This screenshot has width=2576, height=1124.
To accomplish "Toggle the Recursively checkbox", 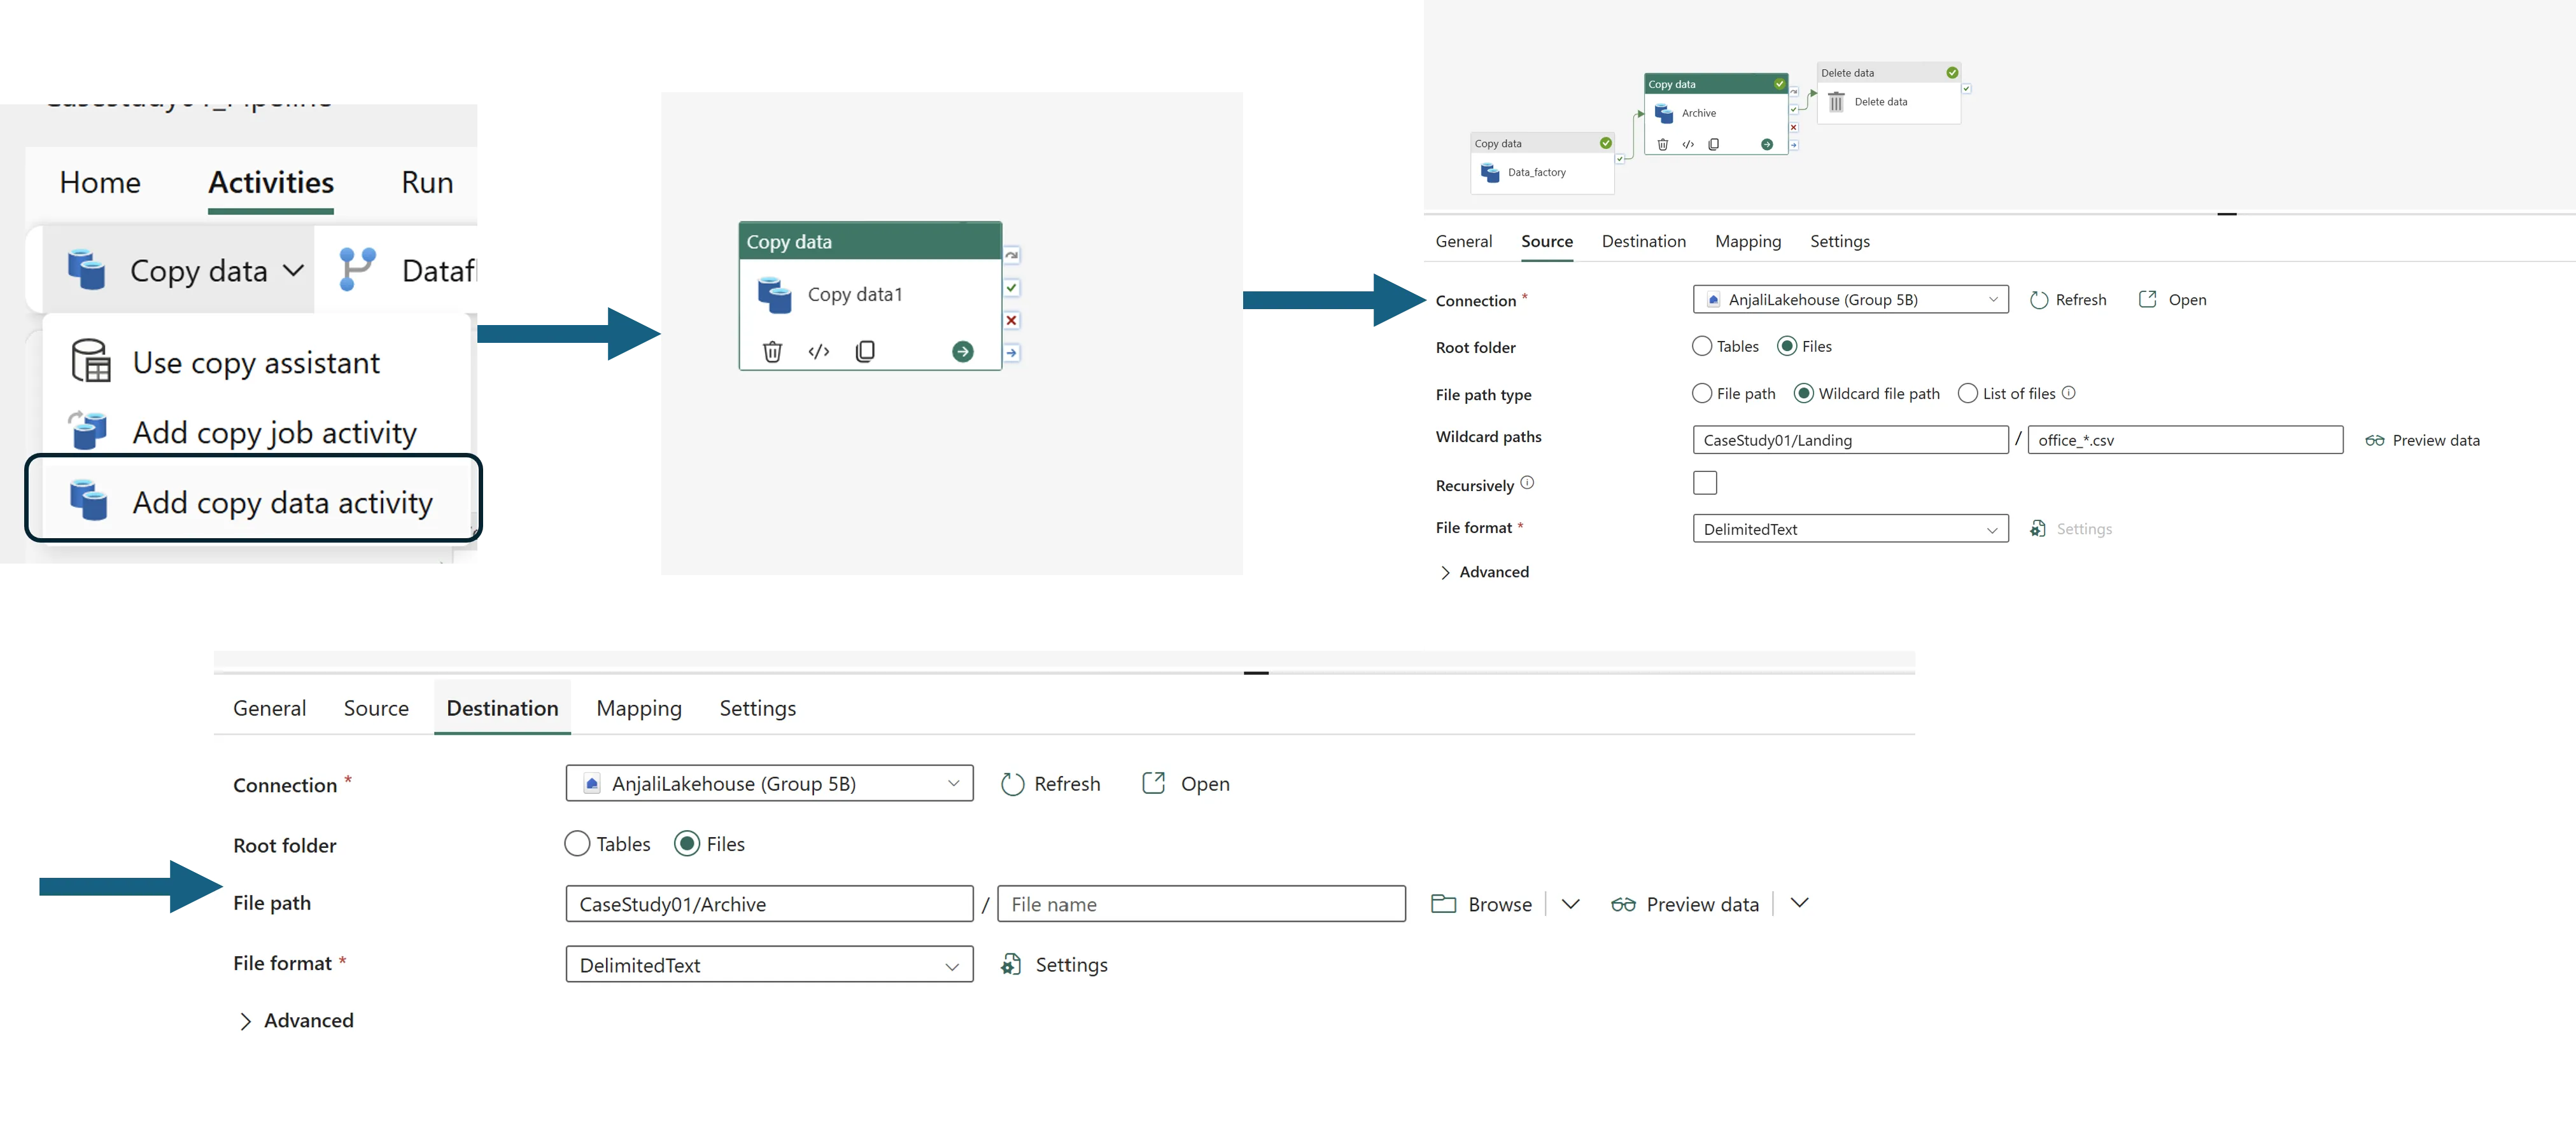I will click(x=1704, y=483).
